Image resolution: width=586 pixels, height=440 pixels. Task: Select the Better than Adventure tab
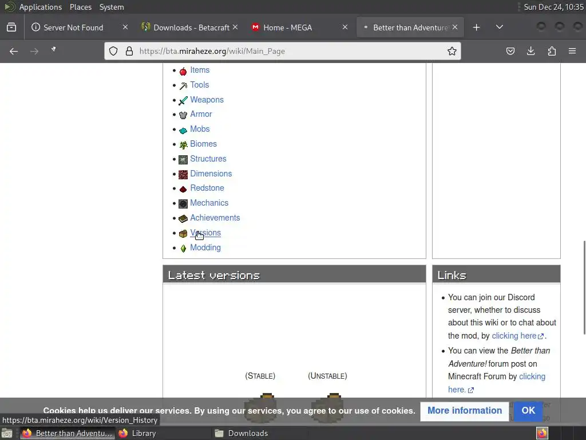pyautogui.click(x=410, y=27)
